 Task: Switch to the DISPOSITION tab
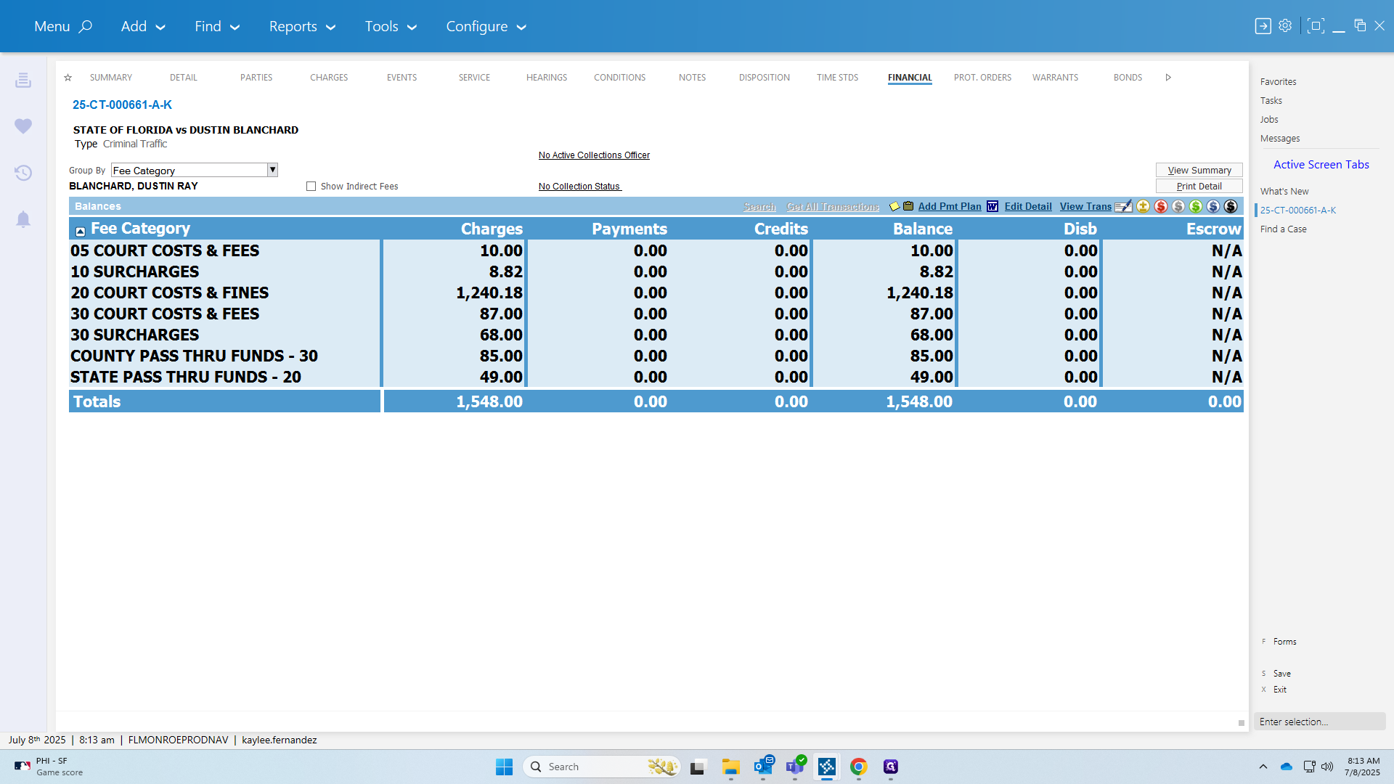765,78
